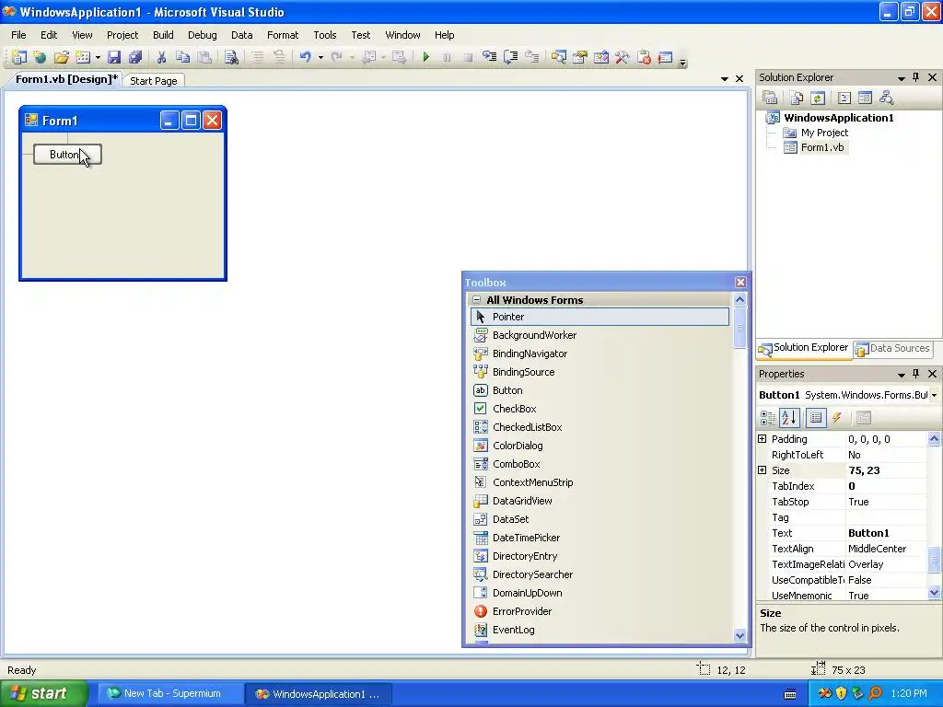
Task: Select My Project in Solution Explorer
Action: coord(824,133)
